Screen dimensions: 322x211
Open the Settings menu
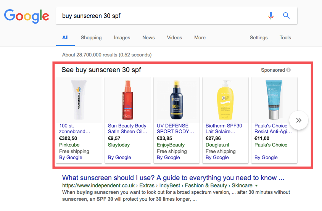(259, 38)
